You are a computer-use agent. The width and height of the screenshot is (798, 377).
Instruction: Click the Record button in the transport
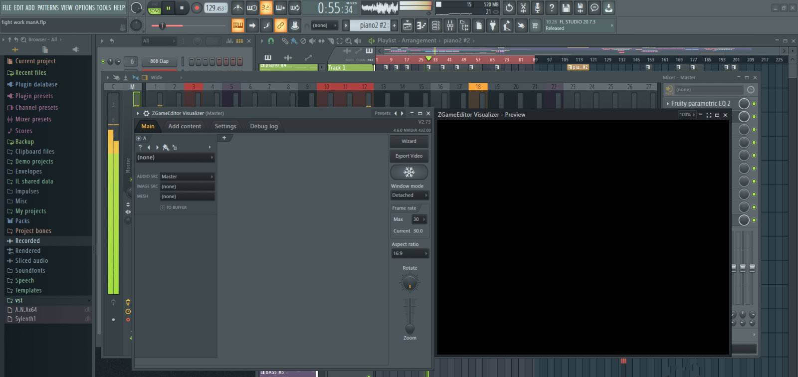197,8
